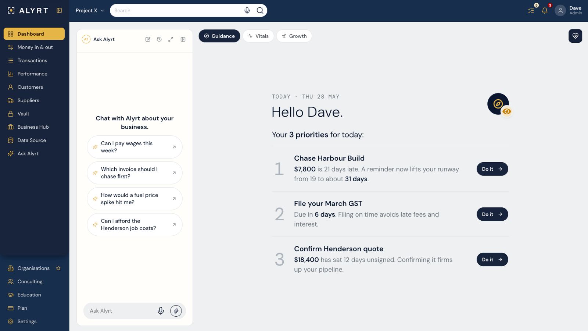Go to Money in & out

[34, 47]
